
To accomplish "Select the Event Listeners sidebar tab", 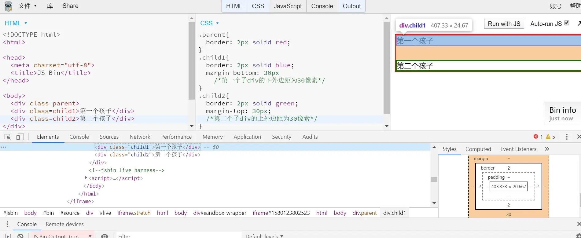I will coord(518,149).
